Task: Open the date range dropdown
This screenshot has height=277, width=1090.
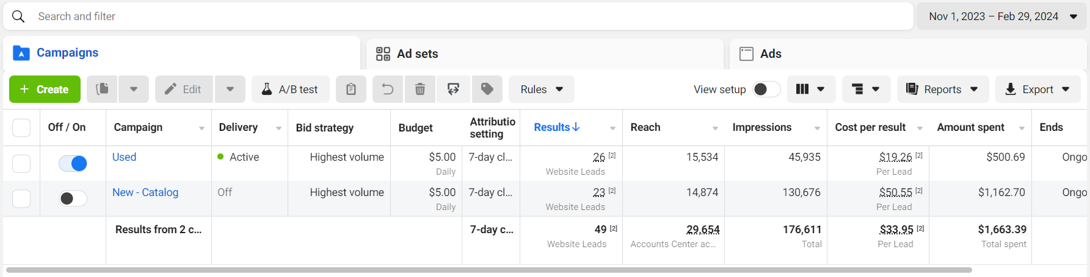Action: point(1001,16)
